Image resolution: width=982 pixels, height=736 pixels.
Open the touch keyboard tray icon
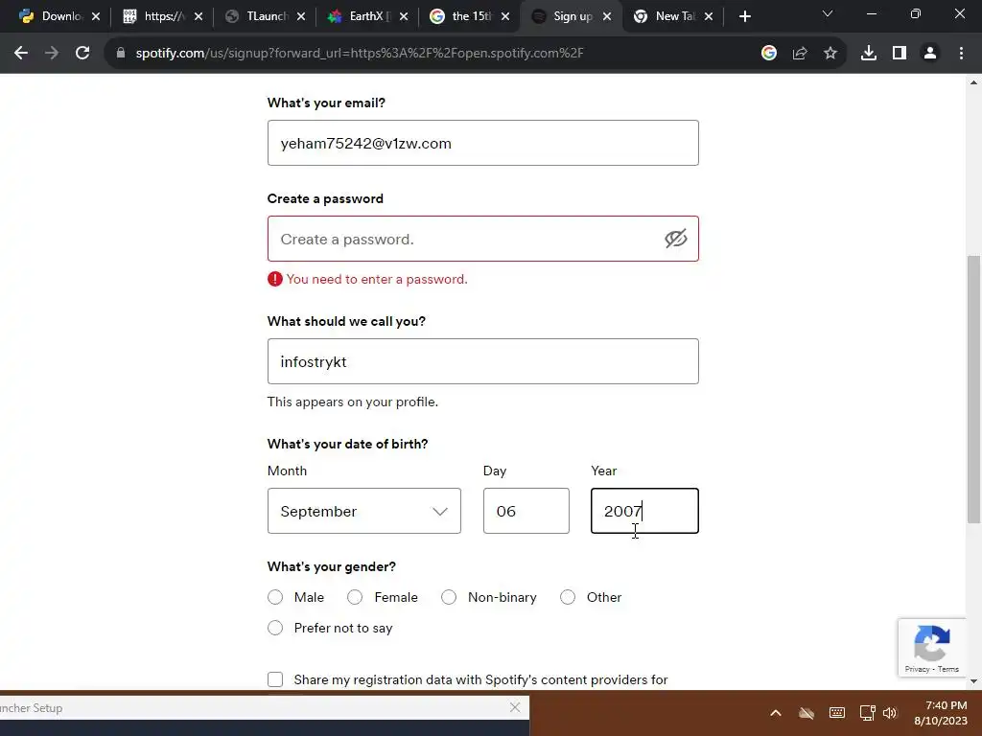pos(836,713)
